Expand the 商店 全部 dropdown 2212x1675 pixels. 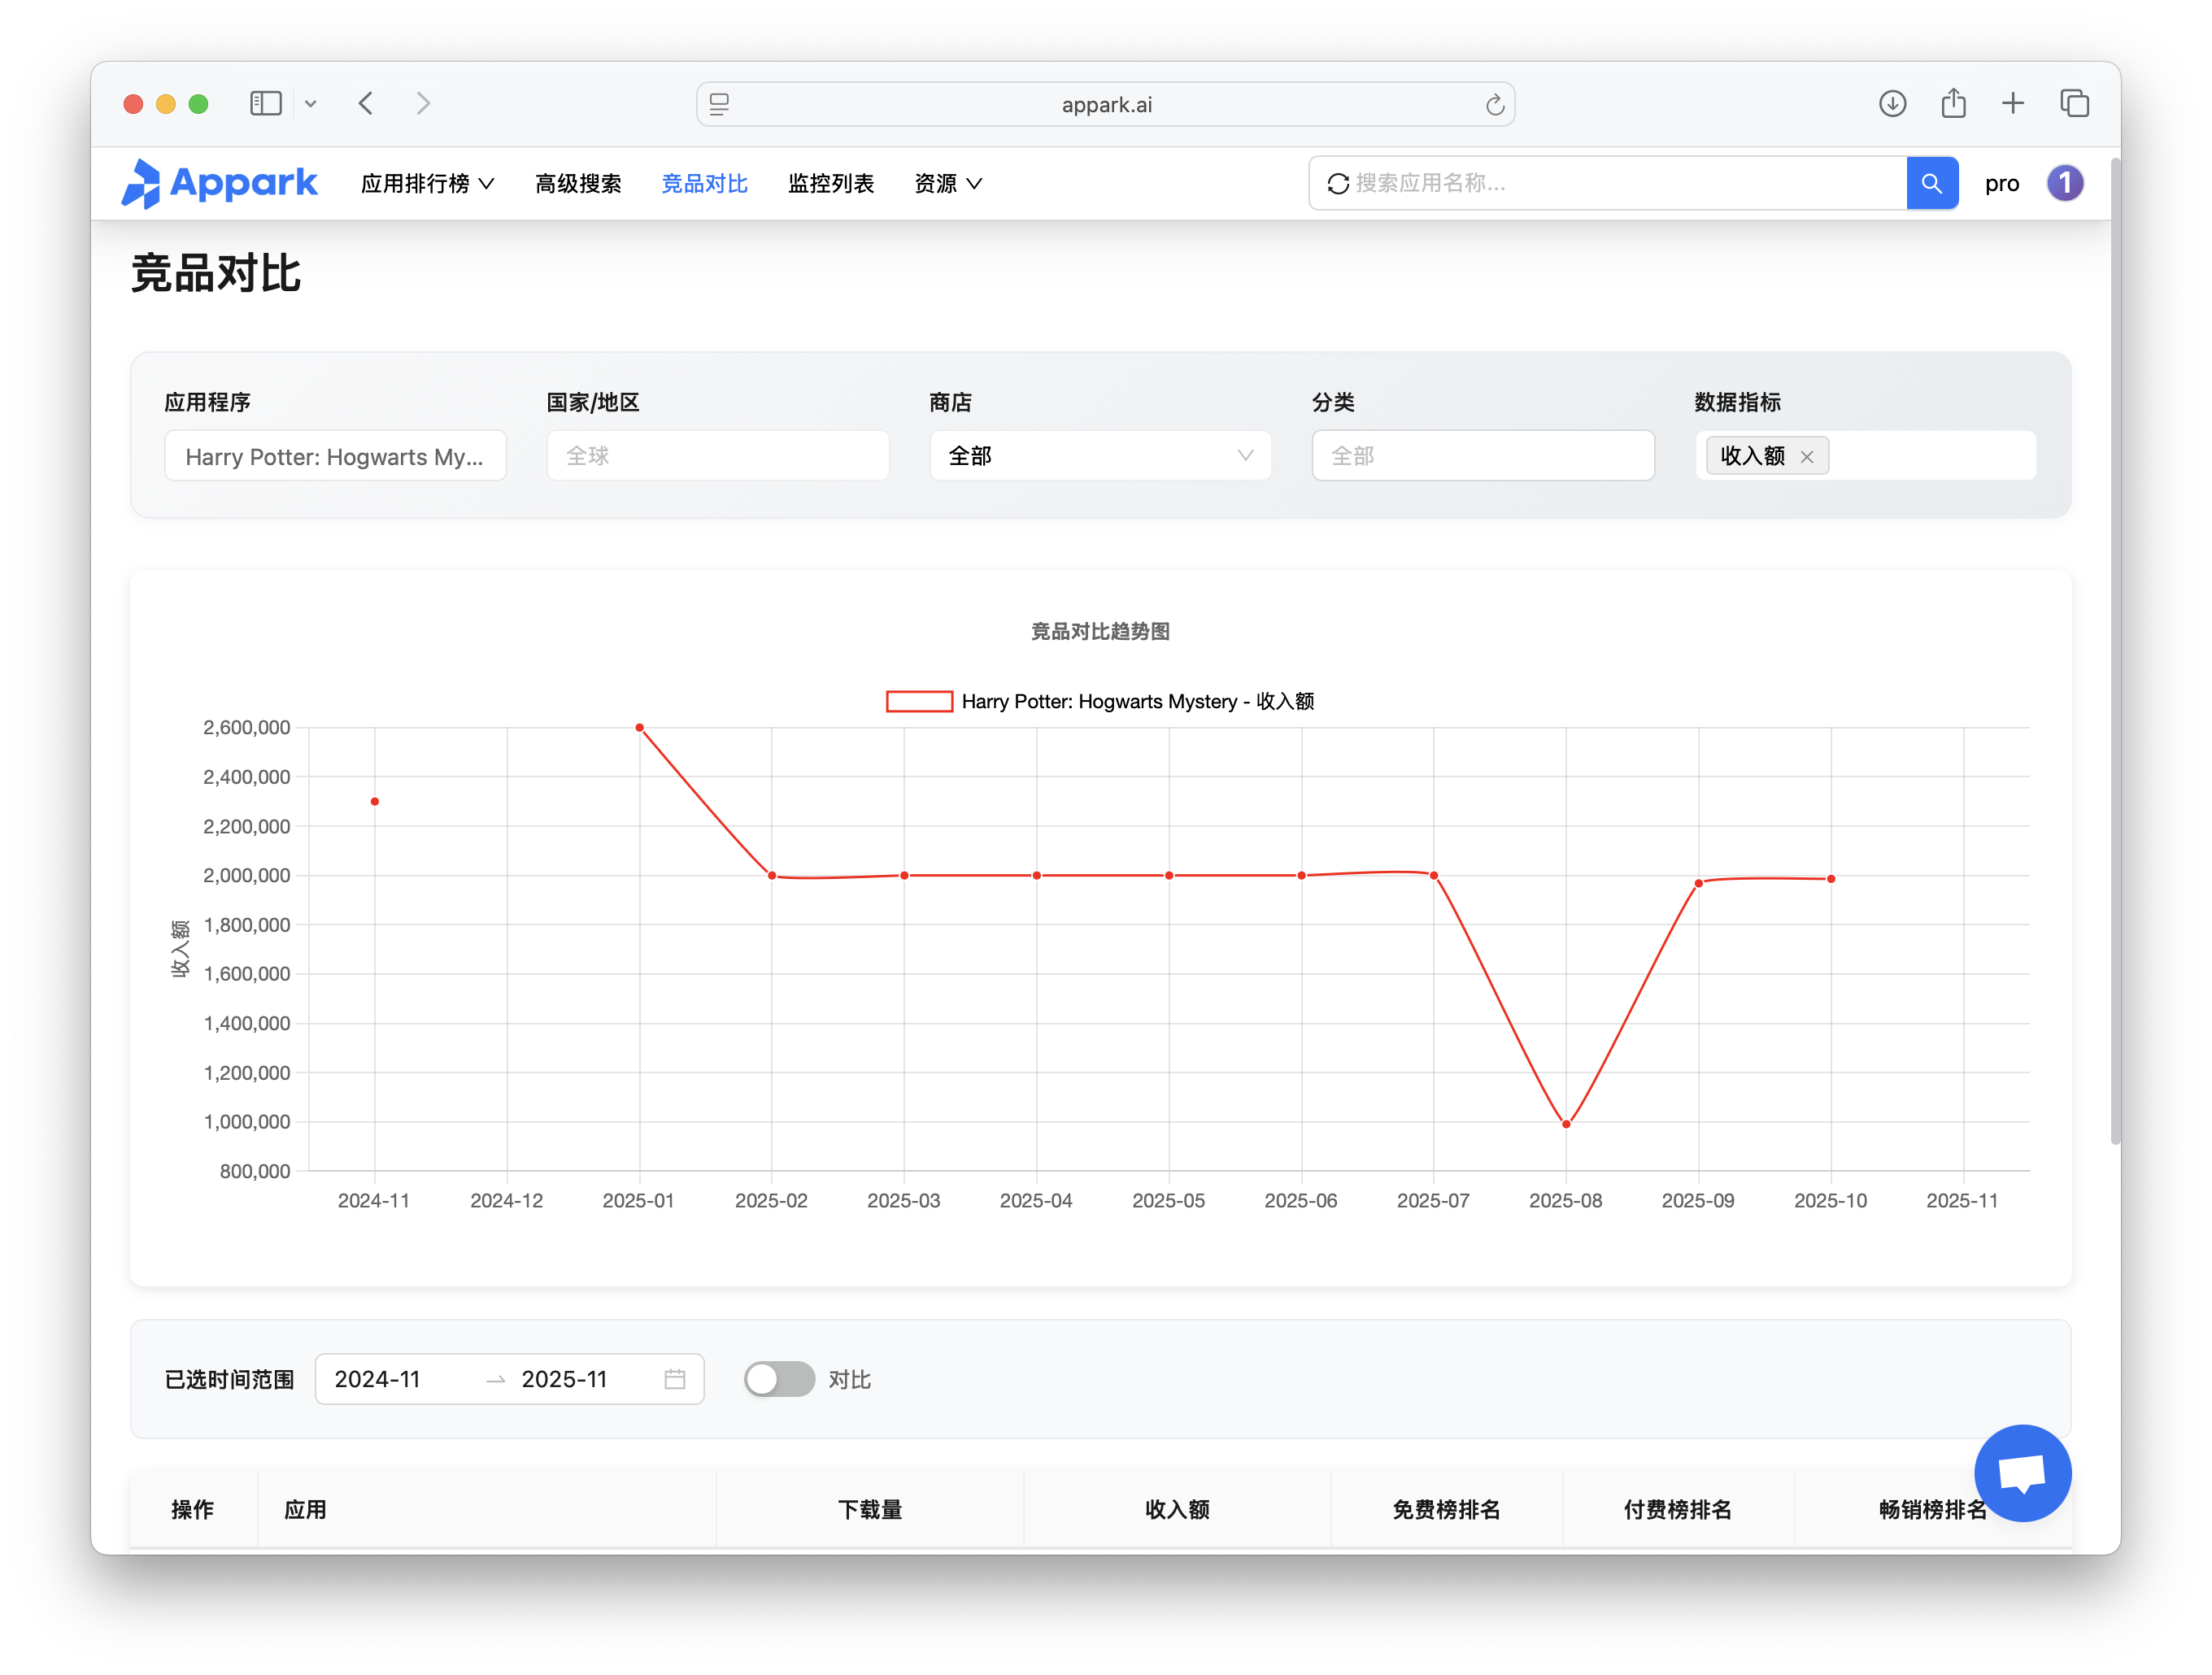(x=1100, y=456)
